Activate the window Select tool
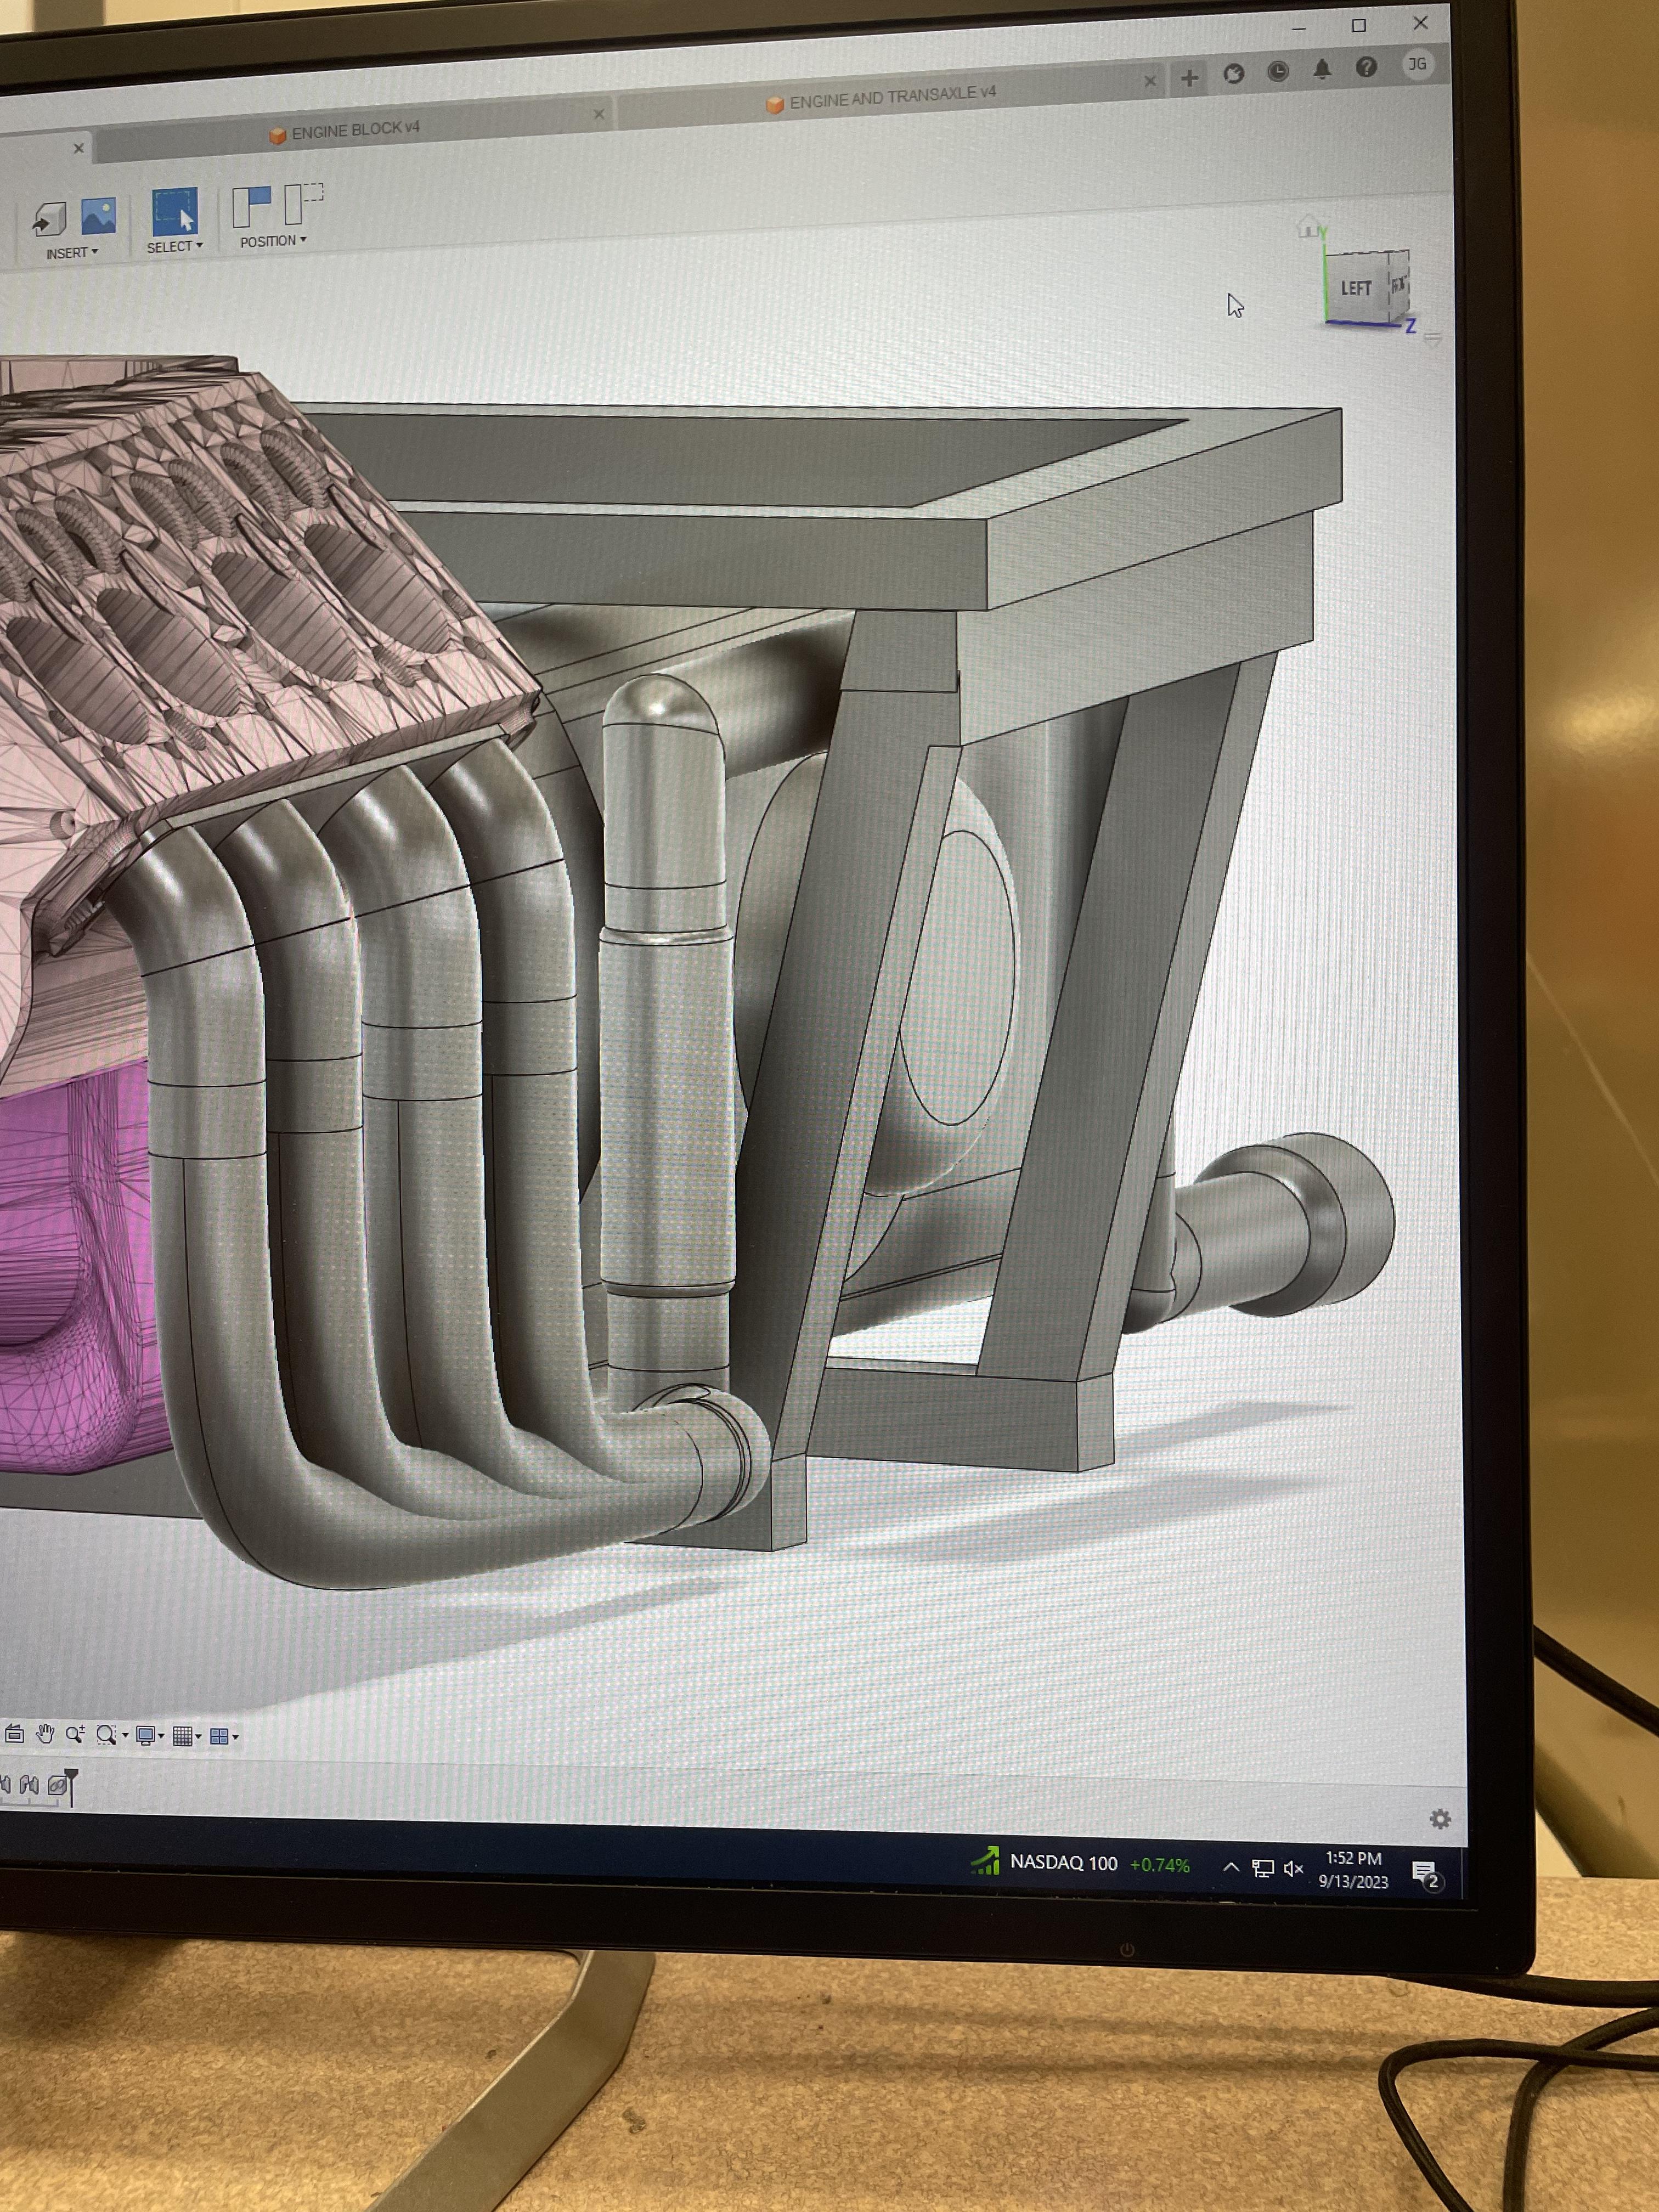Image resolution: width=1659 pixels, height=2212 pixels. [174, 212]
